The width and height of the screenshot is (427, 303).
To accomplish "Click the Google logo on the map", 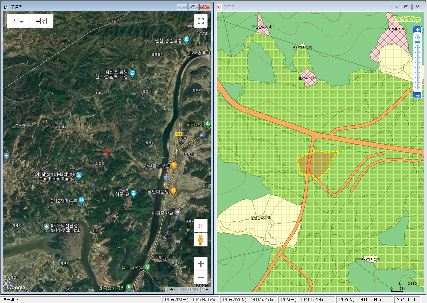I will (x=16, y=287).
